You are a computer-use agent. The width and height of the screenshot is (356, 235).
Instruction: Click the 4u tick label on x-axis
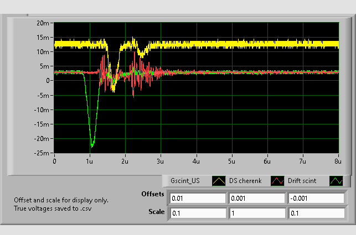(x=196, y=161)
